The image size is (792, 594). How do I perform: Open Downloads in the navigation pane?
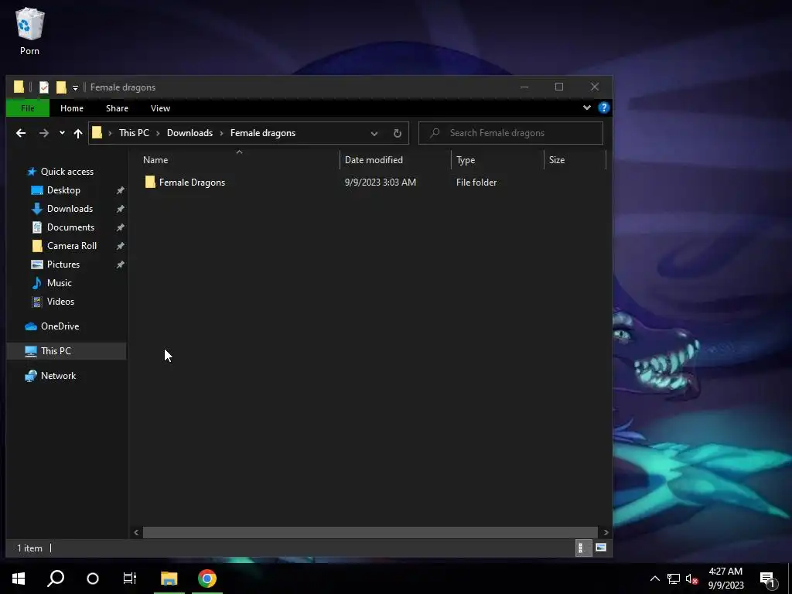coord(70,209)
